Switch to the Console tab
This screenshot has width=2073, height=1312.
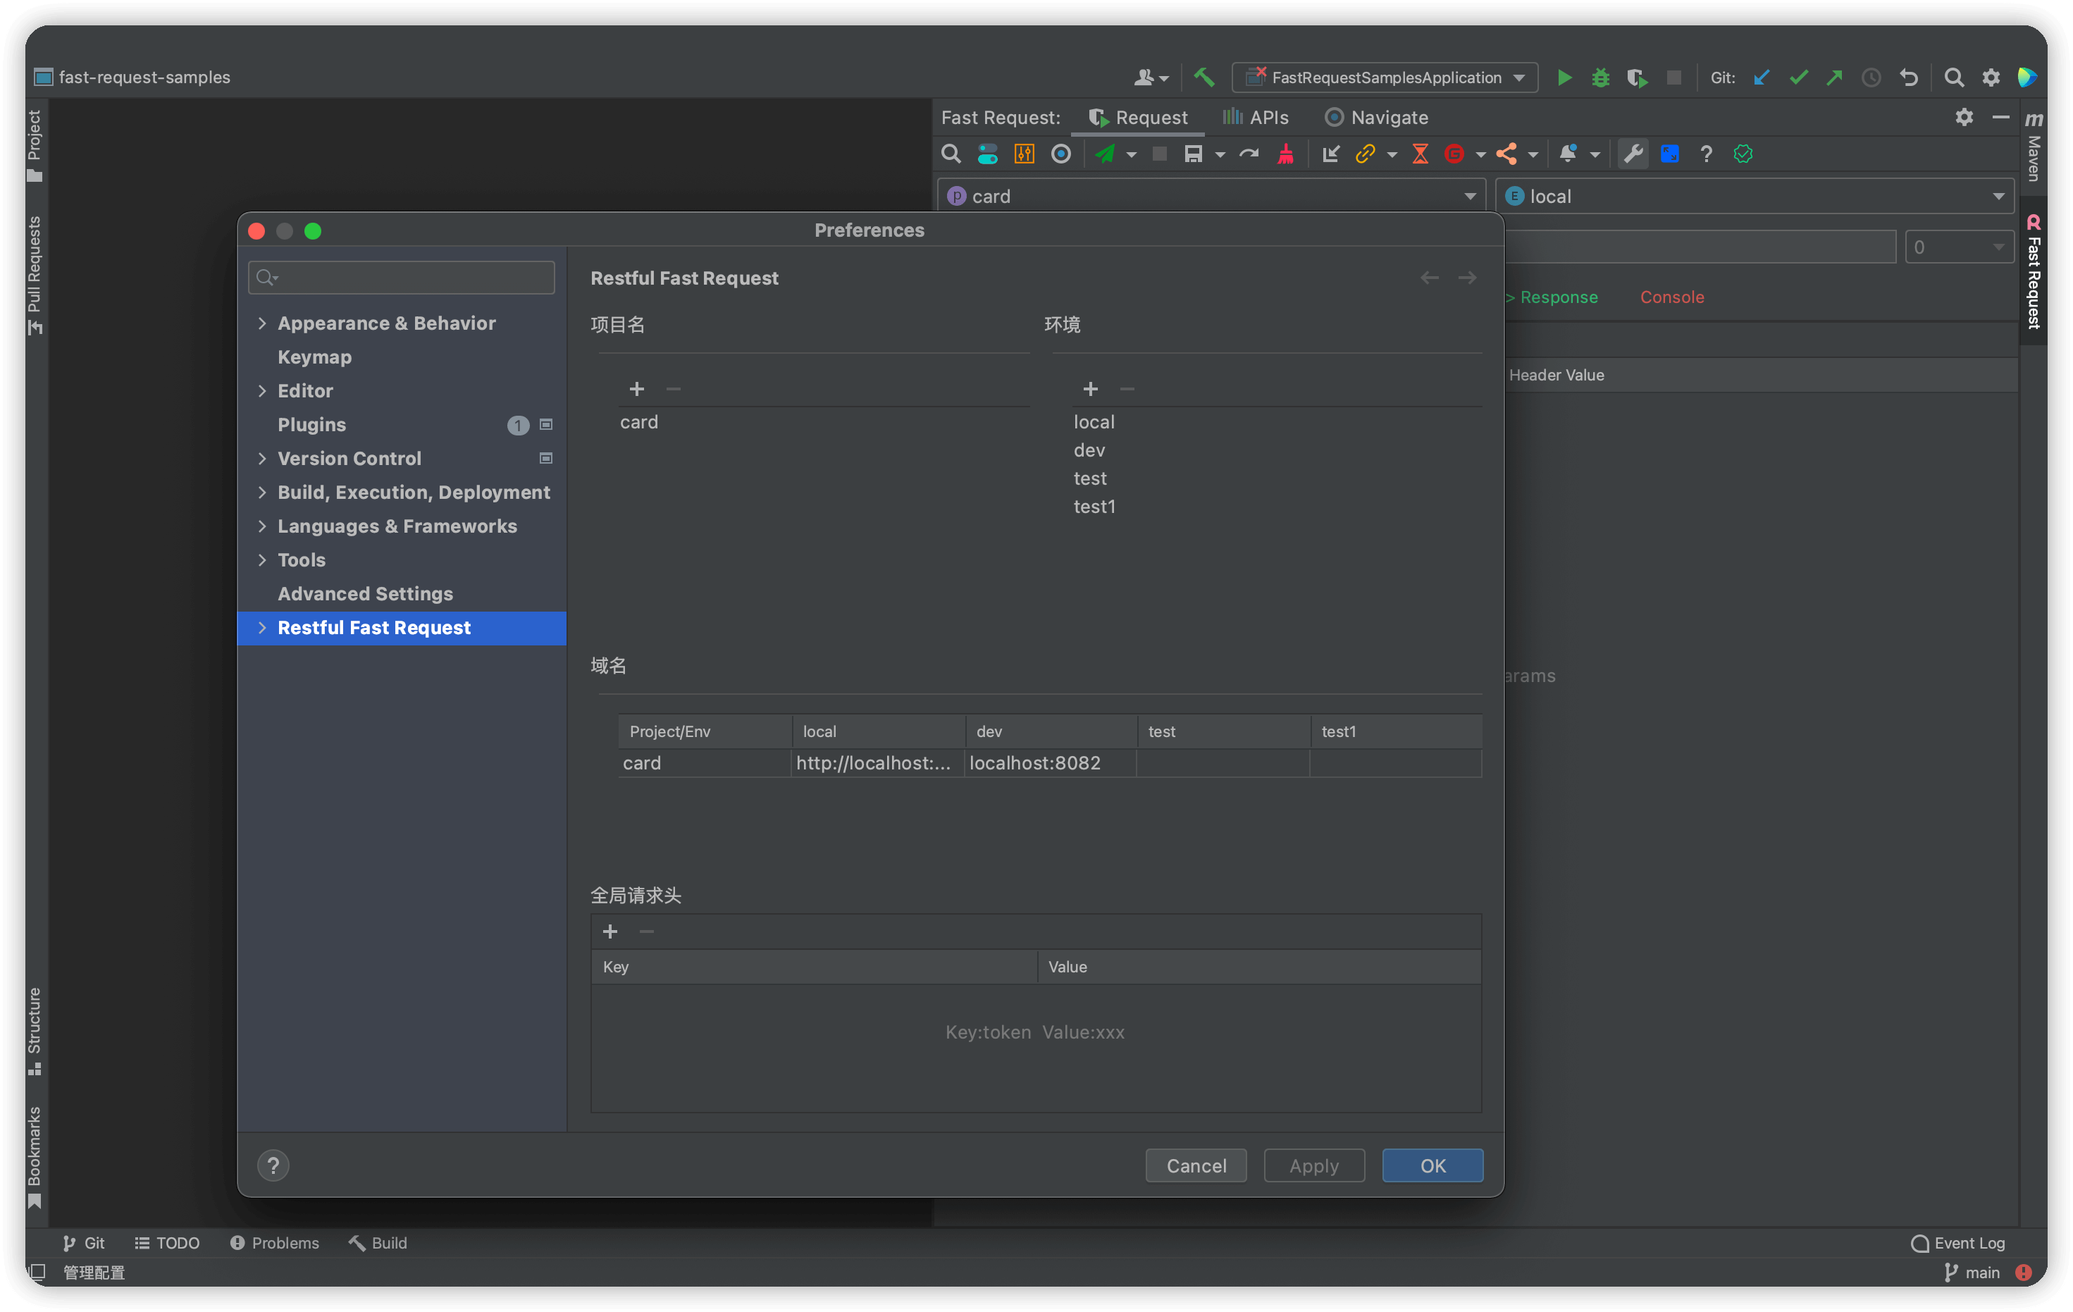(x=1671, y=297)
